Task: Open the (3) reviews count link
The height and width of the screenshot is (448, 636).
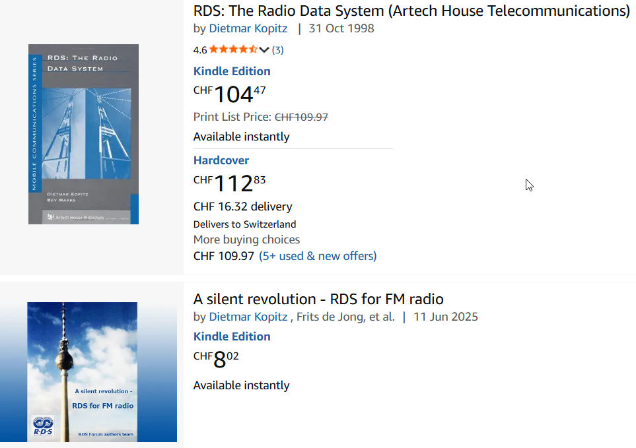Action: click(x=277, y=50)
